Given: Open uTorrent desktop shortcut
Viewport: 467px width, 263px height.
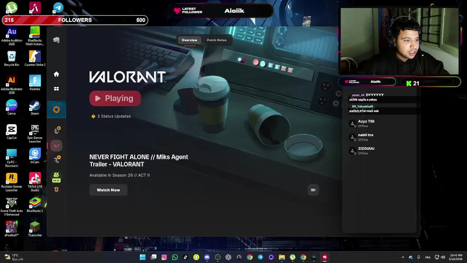Looking at the screenshot, I should pos(12,8).
